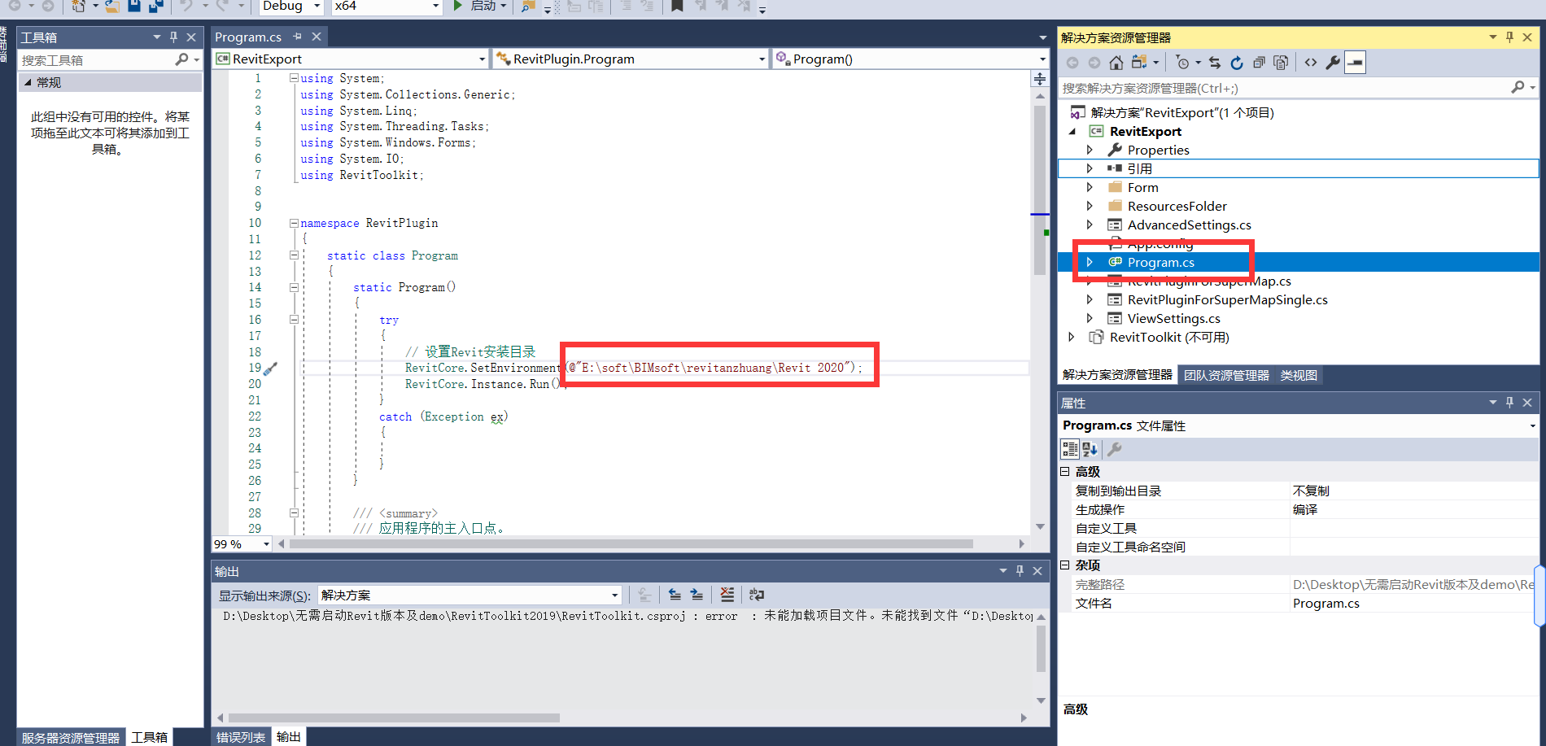
Task: Select the Properties tool wrench in Solution Explorer
Action: coord(1334,62)
